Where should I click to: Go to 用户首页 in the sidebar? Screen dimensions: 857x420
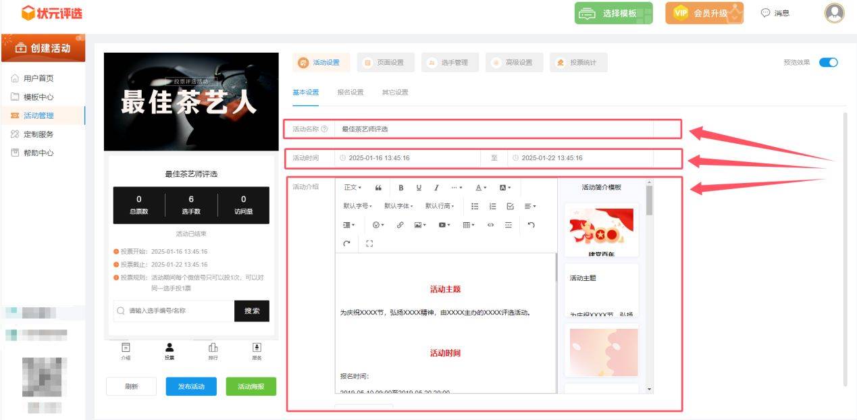pyautogui.click(x=38, y=78)
